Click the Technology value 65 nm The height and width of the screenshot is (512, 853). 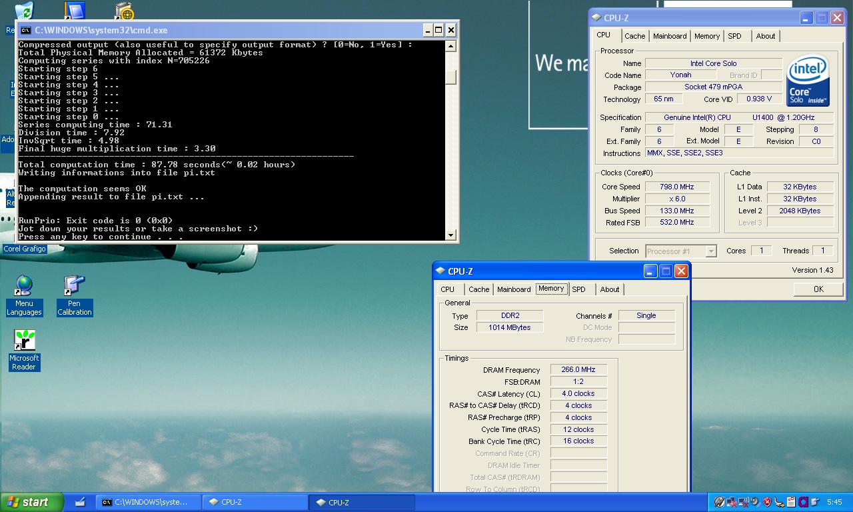[x=664, y=99]
